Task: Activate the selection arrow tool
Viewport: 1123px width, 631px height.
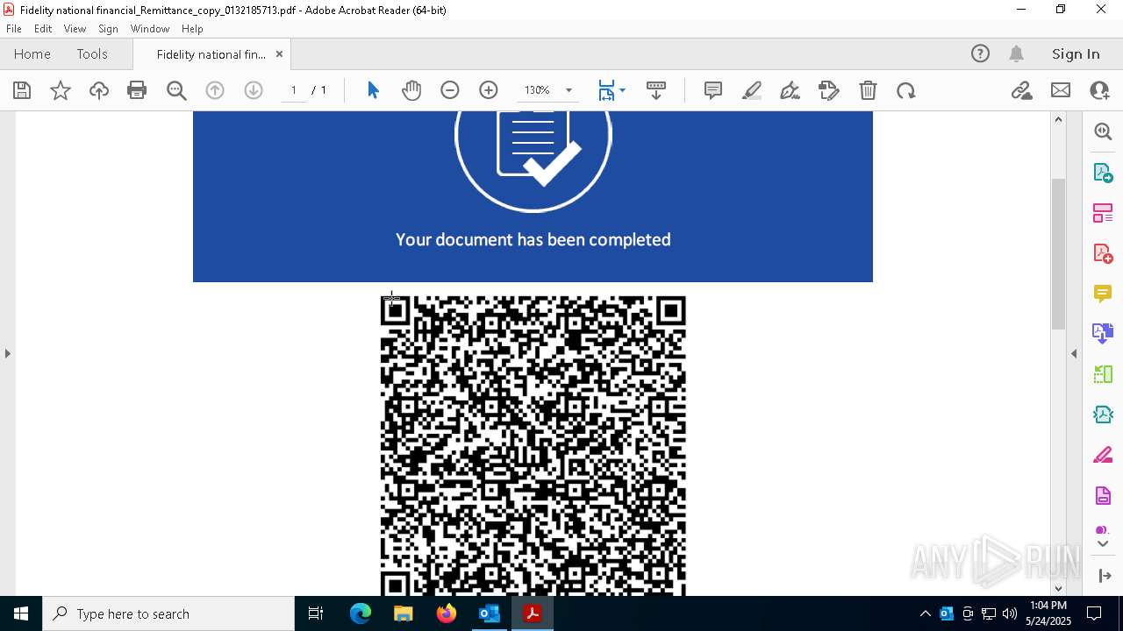Action: coord(373,90)
